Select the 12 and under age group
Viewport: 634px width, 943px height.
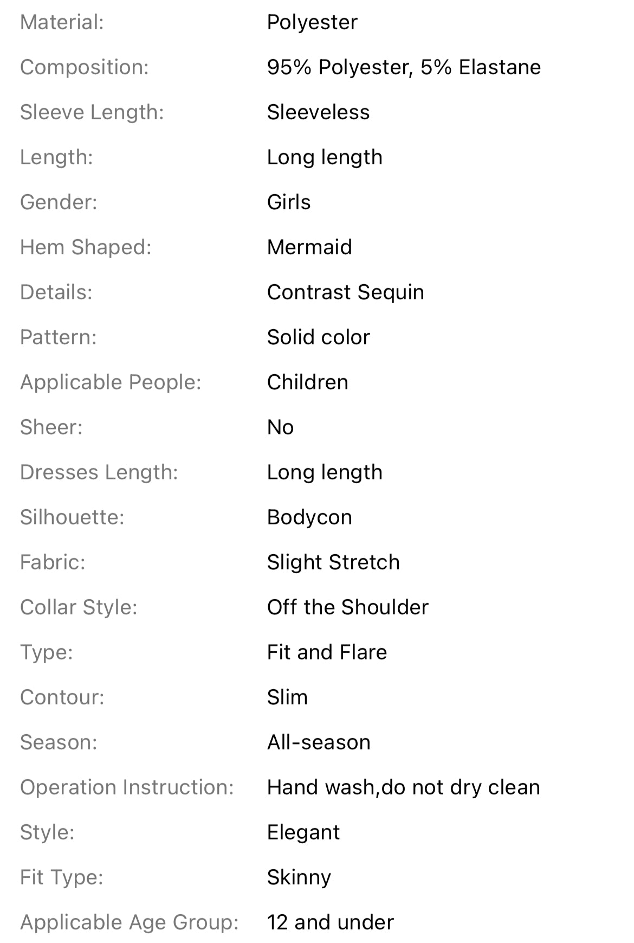pos(331,923)
